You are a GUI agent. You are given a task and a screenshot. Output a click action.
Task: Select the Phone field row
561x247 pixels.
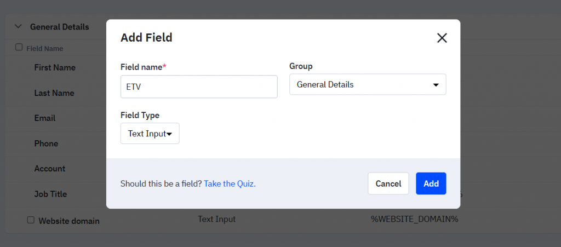tap(46, 143)
